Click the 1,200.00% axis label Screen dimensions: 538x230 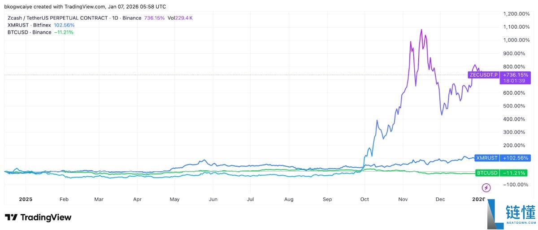click(x=517, y=13)
